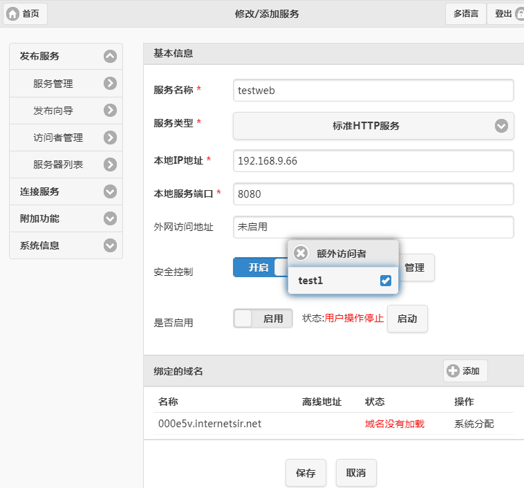This screenshot has width=524, height=488.
Task: Click the lock icon beside 登出
Action: (x=519, y=14)
